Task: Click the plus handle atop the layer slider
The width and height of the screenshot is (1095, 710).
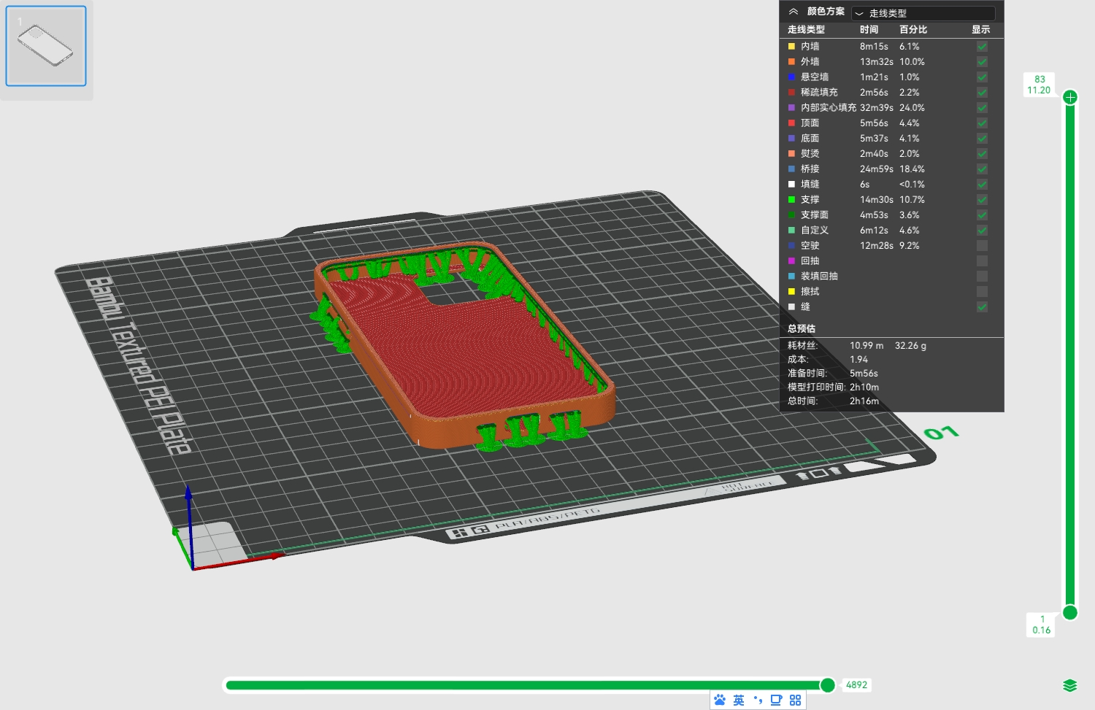Action: coord(1070,97)
